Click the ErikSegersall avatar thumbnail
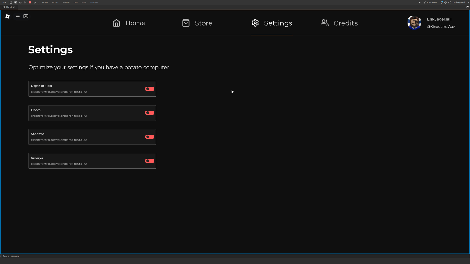The image size is (470, 264). click(414, 23)
